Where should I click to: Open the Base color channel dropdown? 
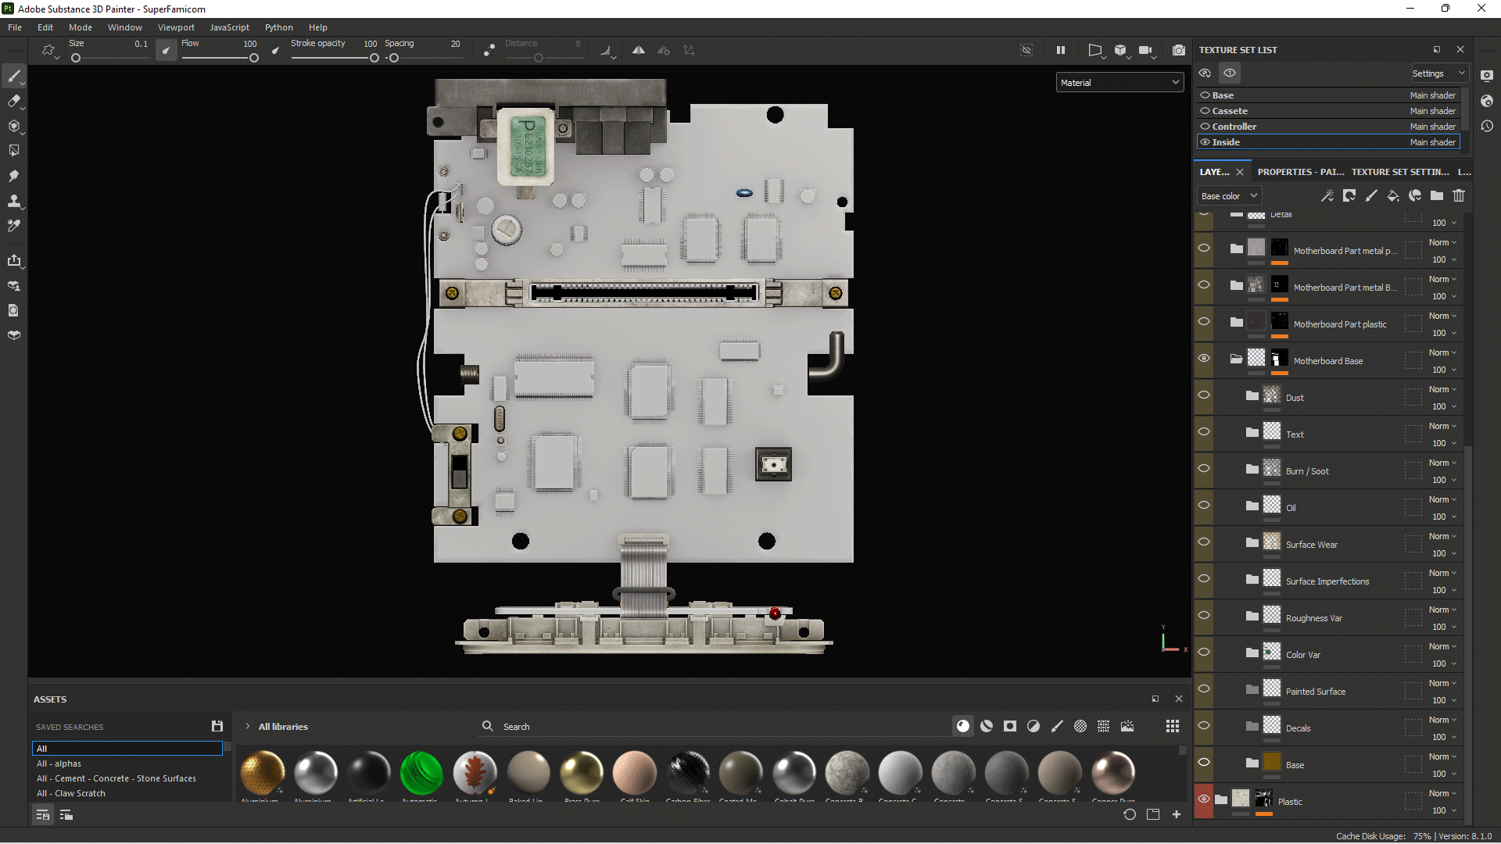click(1228, 195)
